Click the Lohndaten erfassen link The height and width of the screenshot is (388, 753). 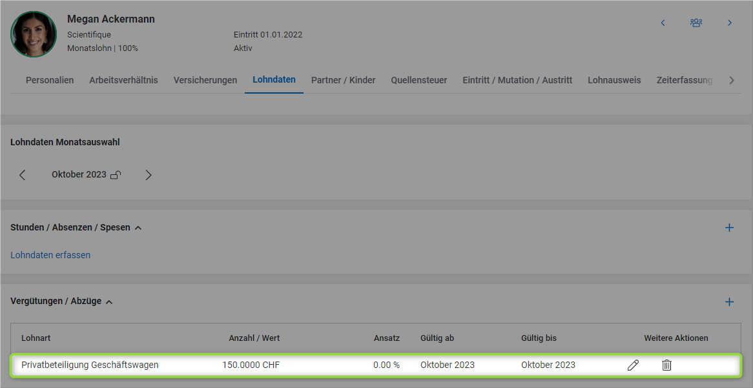pos(50,255)
